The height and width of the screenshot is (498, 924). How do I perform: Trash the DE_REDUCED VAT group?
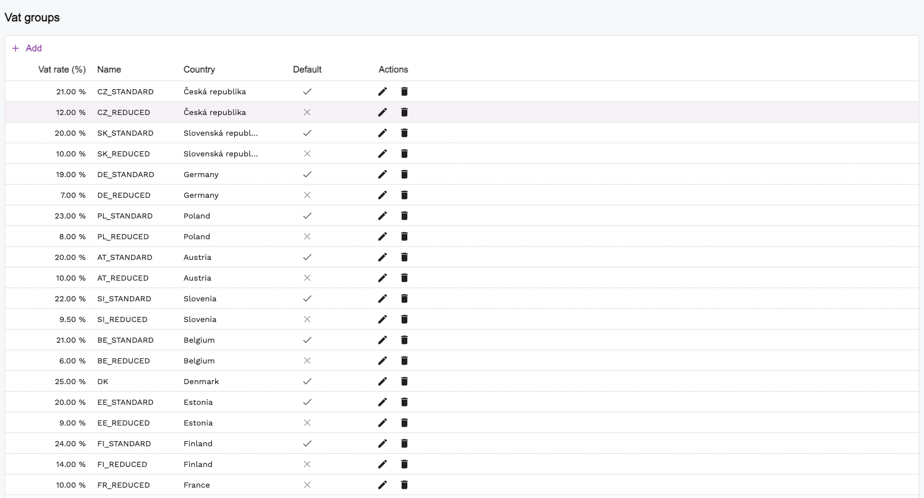click(404, 195)
